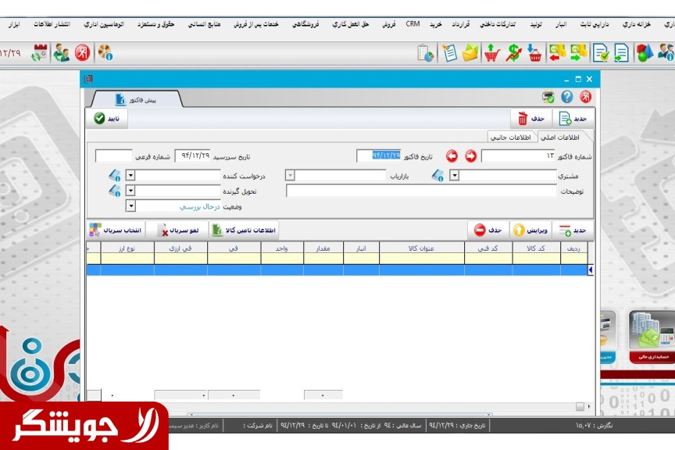Switch to the اطلاعات جانبی tab
This screenshot has width=675, height=450.
coord(510,137)
